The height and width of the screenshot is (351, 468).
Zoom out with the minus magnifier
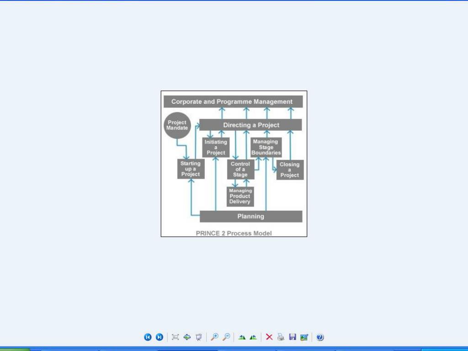(x=226, y=337)
